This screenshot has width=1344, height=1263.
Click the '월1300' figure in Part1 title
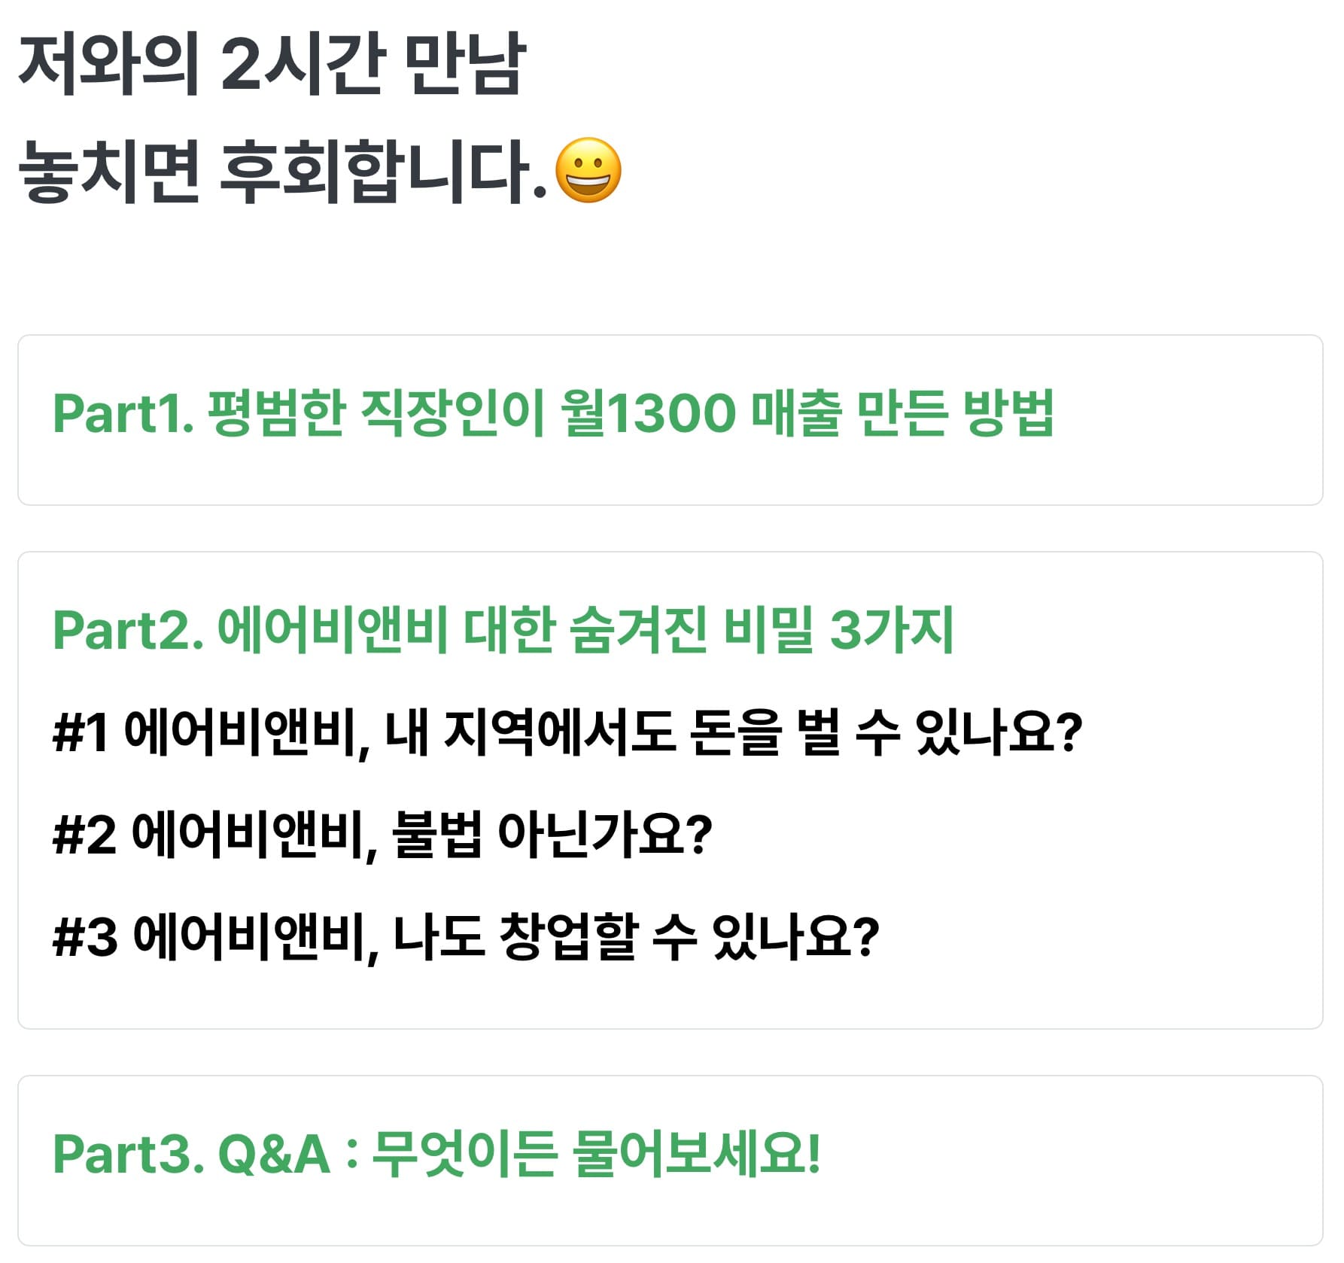click(x=648, y=413)
